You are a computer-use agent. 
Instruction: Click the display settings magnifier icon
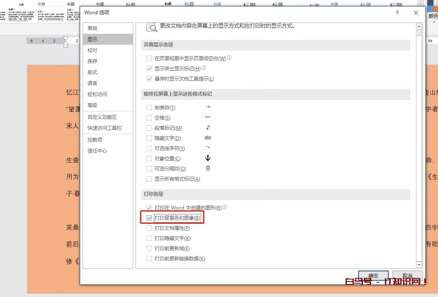click(151, 27)
